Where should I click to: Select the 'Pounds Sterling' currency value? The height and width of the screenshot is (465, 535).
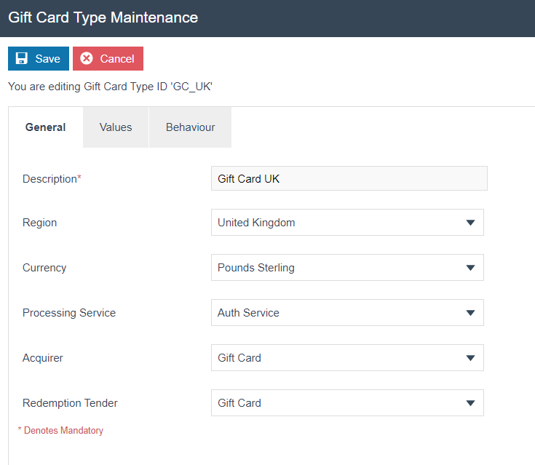[256, 268]
